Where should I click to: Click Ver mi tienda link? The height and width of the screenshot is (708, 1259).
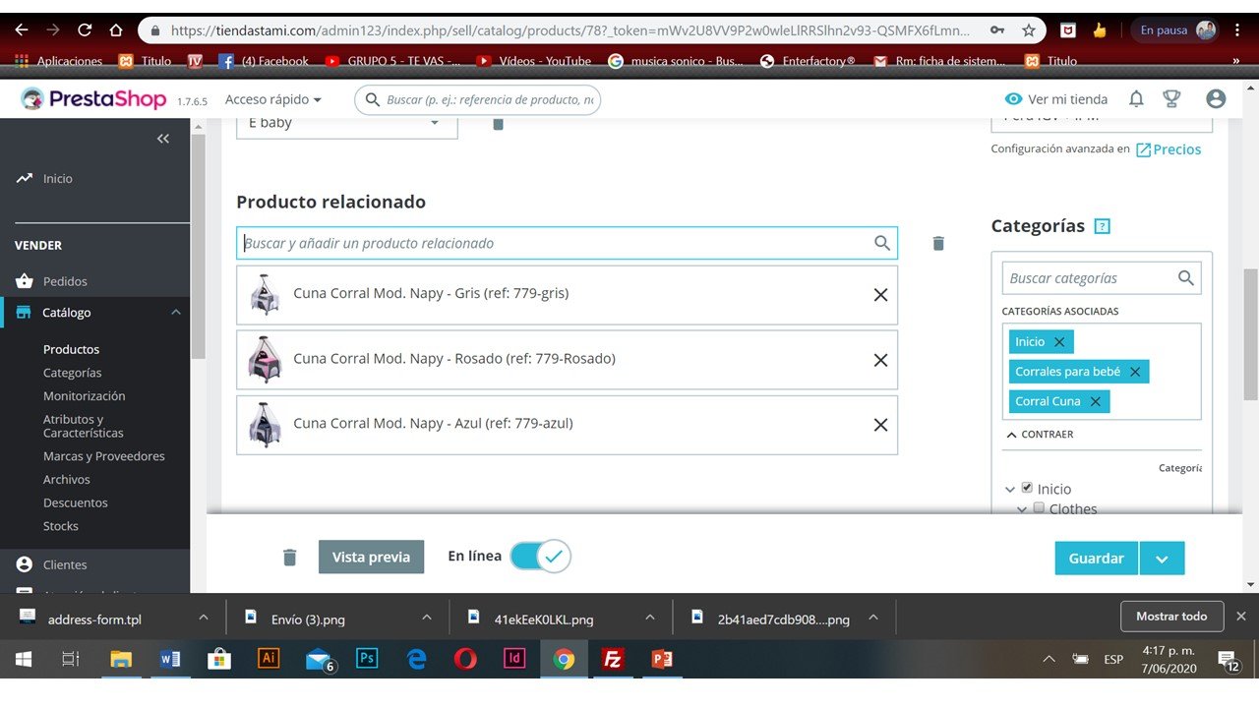pos(1056,99)
